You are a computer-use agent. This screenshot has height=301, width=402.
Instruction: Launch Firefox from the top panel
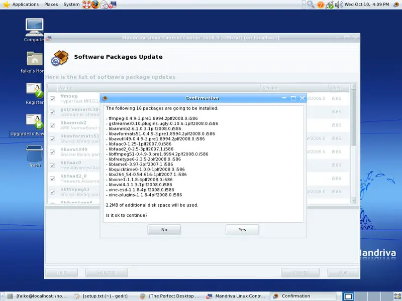(95, 5)
